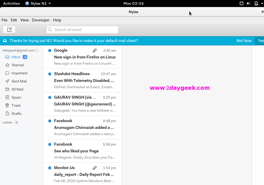Open the Edit menu
264x185 pixels.
pyautogui.click(x=14, y=20)
